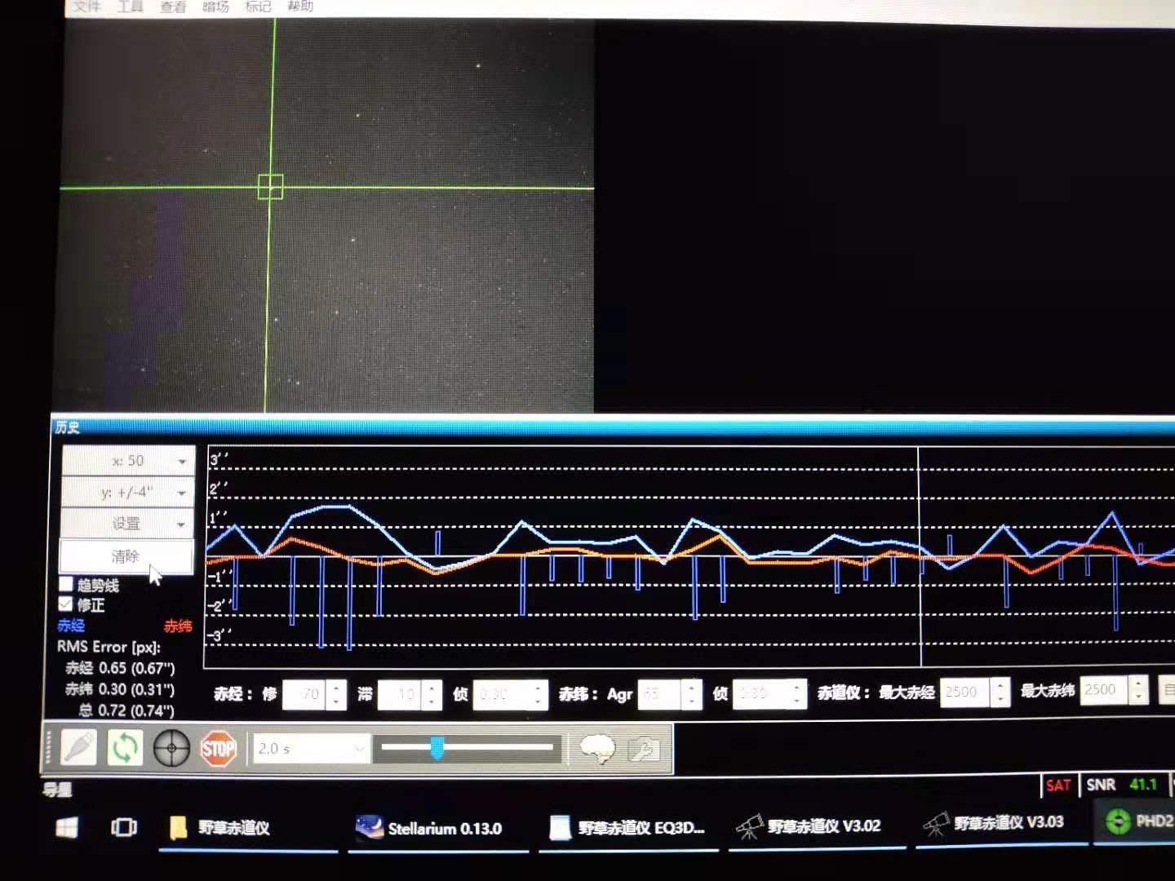Open the 2.0 s exposure time dropdown

pyautogui.click(x=311, y=748)
